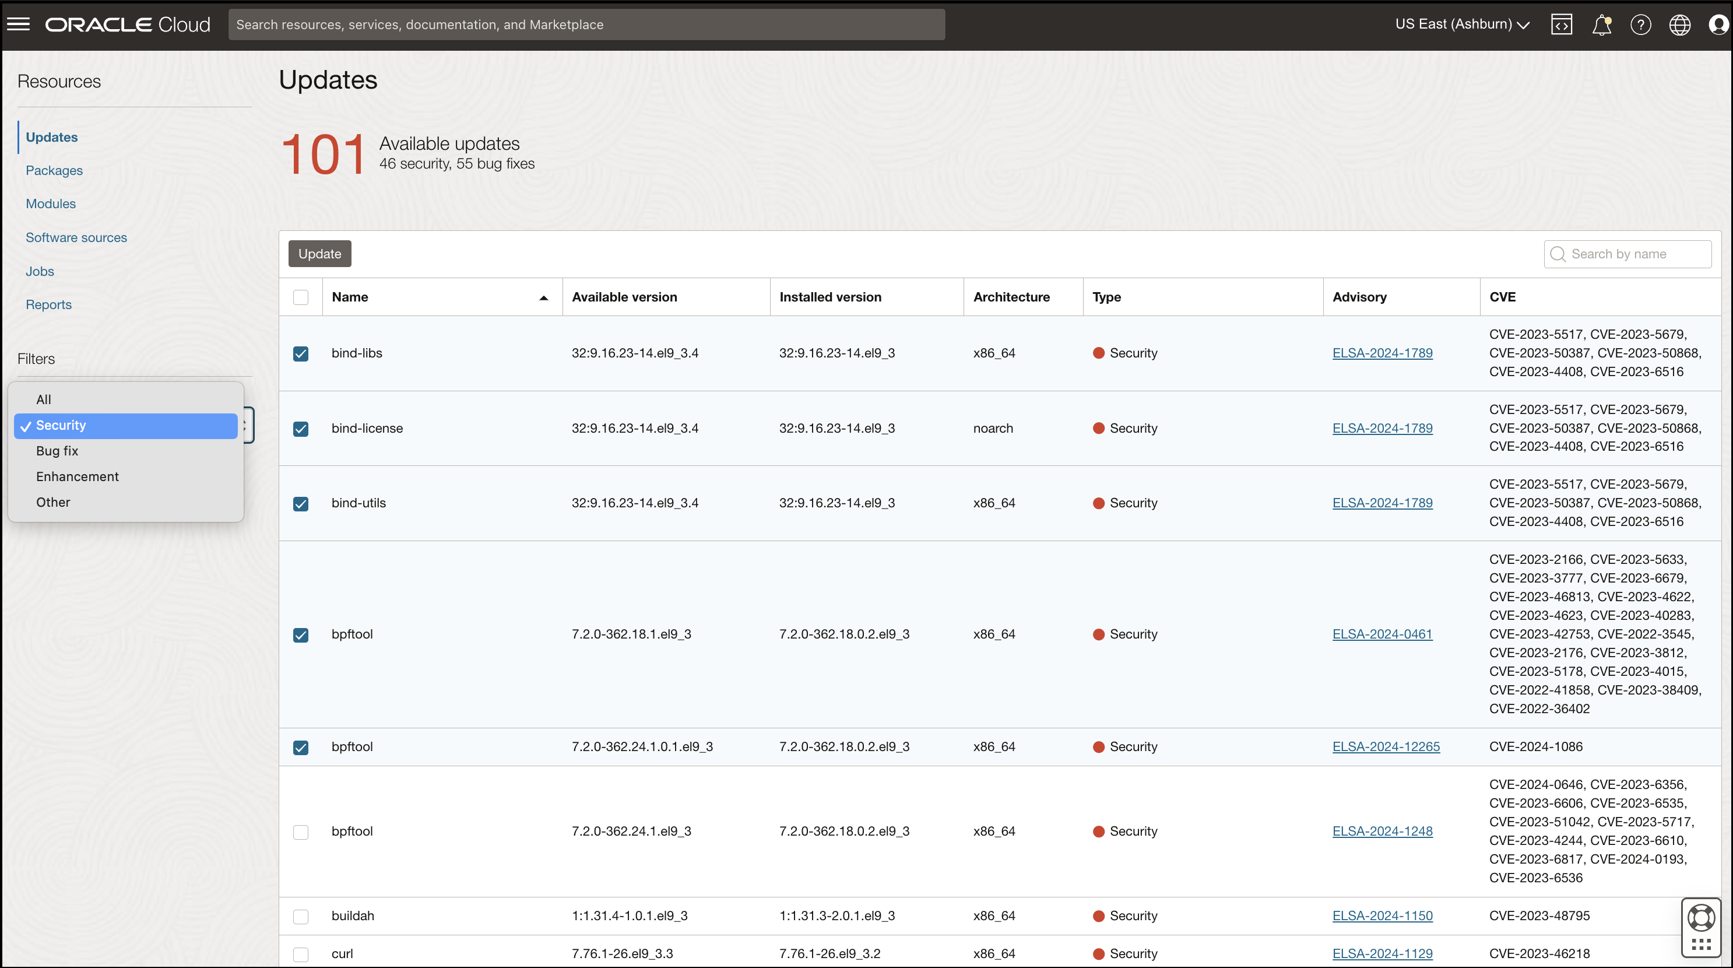Image resolution: width=1733 pixels, height=968 pixels.
Task: Sort the table by Name column arrow
Action: (544, 297)
